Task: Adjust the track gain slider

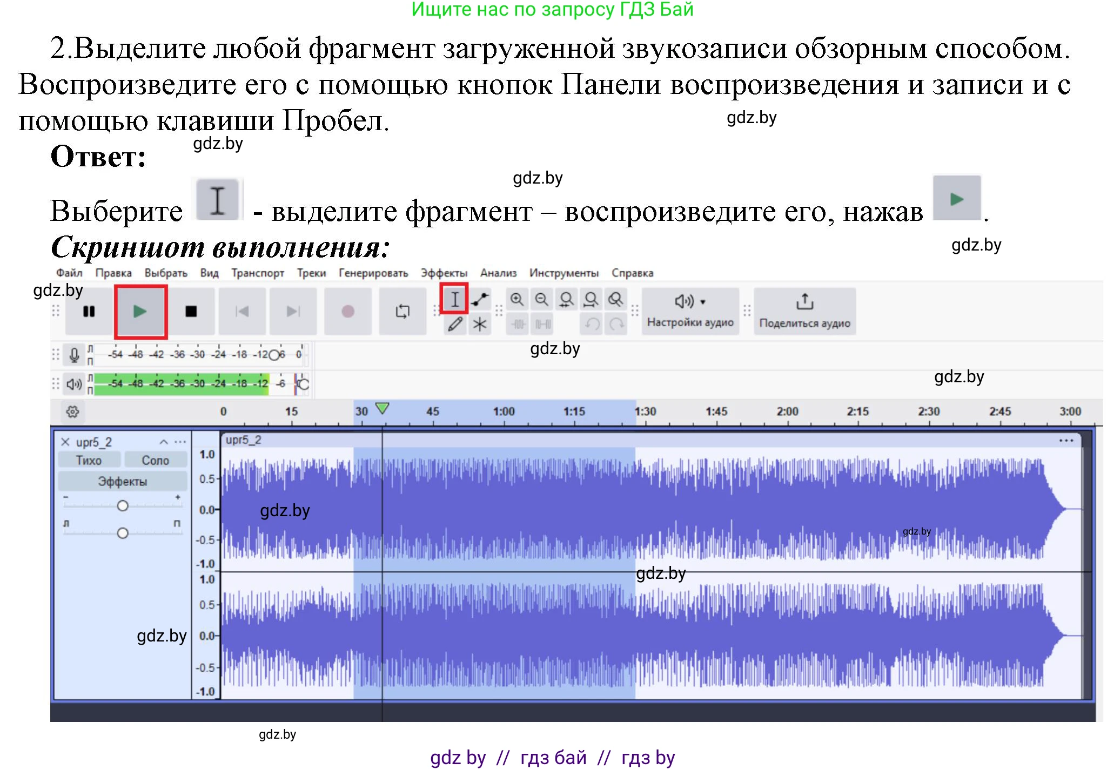Action: pyautogui.click(x=123, y=505)
